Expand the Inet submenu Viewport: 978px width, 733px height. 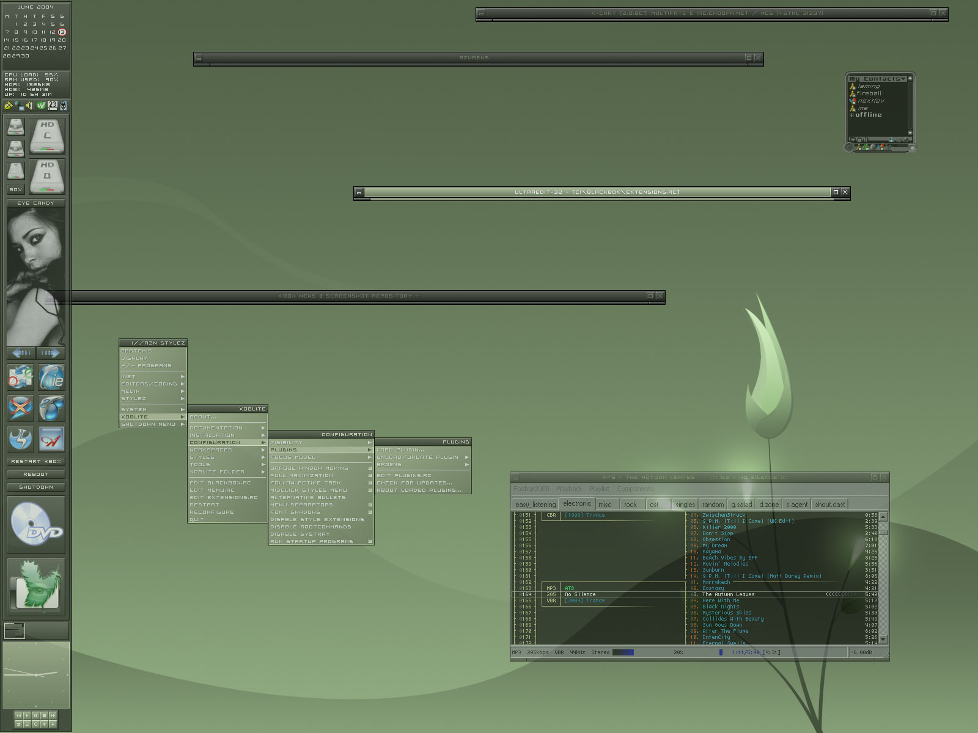153,376
